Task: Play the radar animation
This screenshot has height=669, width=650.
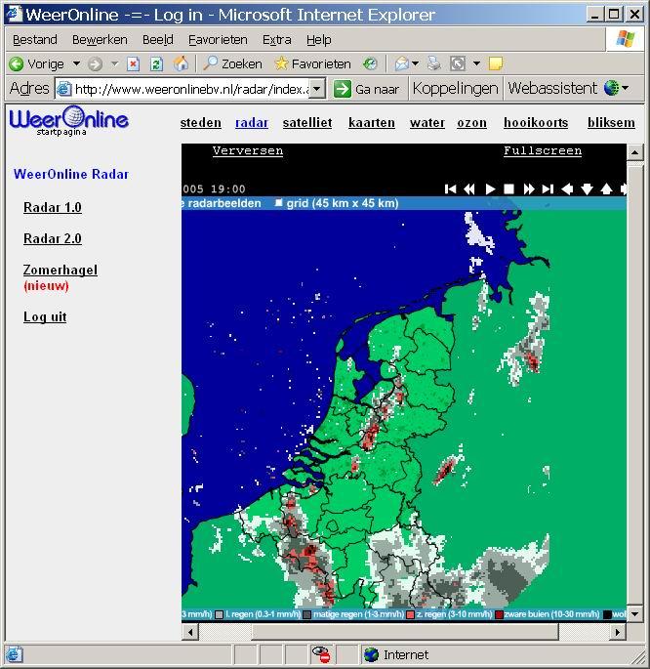Action: 490,189
